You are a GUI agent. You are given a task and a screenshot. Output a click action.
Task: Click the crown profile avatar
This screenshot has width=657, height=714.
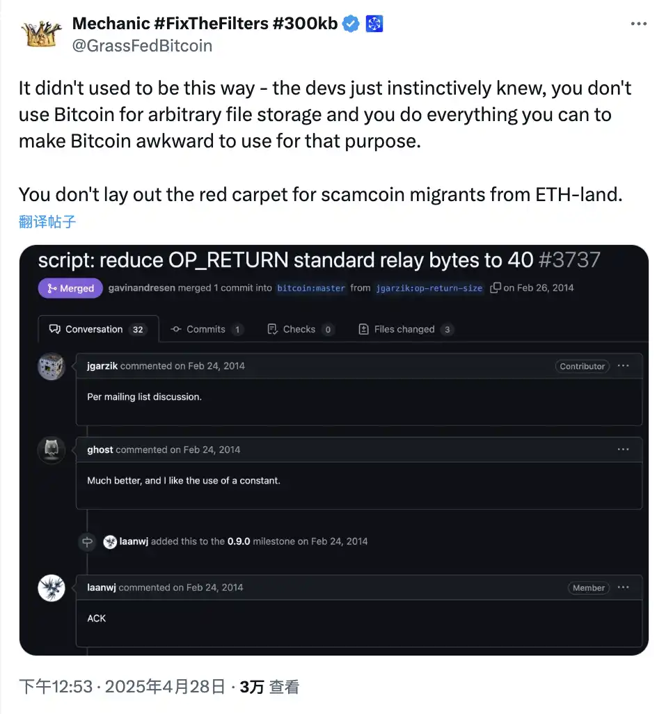pos(43,33)
